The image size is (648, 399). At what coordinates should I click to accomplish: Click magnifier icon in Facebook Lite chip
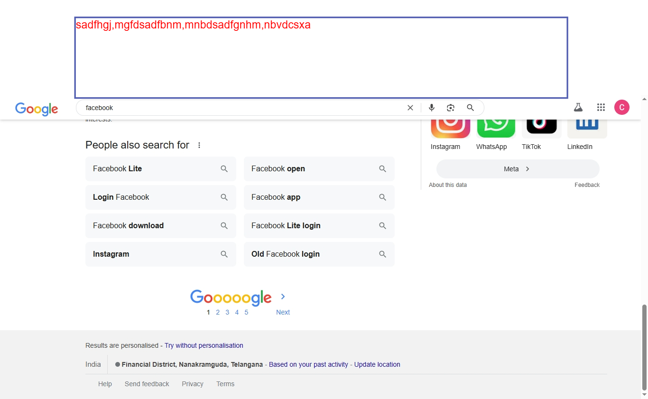pyautogui.click(x=224, y=169)
